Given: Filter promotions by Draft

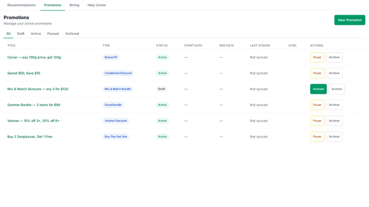Looking at the screenshot, I should [x=21, y=34].
